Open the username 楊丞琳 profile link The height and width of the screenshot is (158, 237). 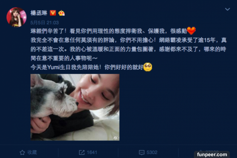(39, 13)
